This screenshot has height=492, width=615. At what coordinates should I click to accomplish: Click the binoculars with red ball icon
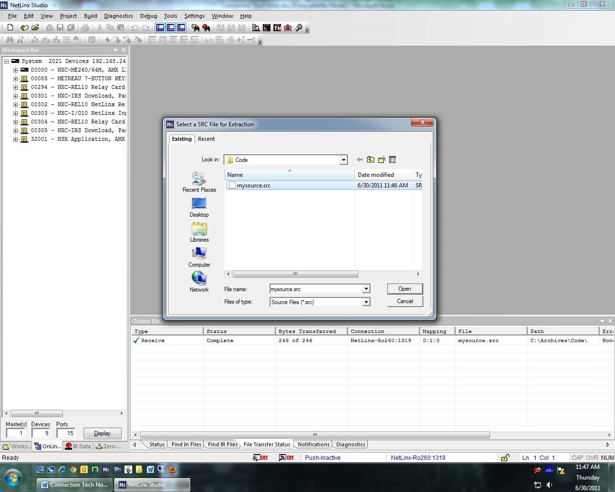pyautogui.click(x=206, y=28)
